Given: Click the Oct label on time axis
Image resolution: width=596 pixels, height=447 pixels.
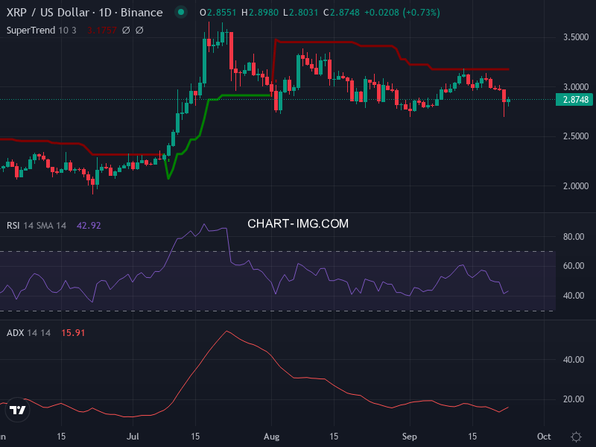Looking at the screenshot, I should tap(544, 437).
